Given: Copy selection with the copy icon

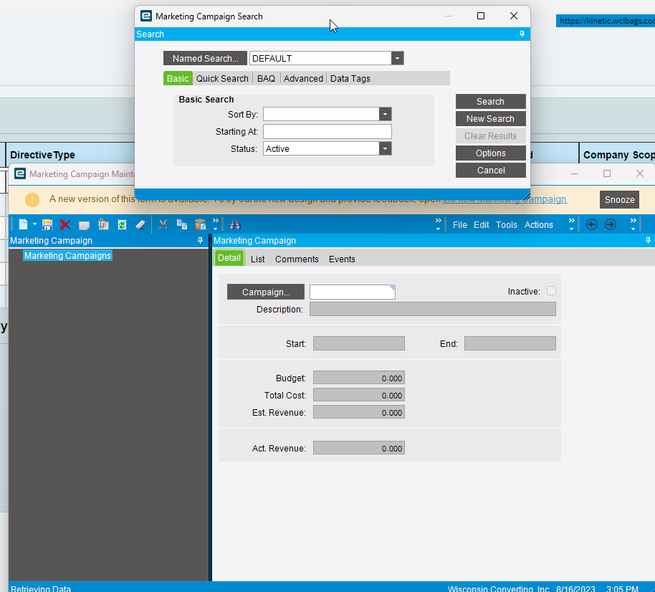Looking at the screenshot, I should click(x=182, y=225).
